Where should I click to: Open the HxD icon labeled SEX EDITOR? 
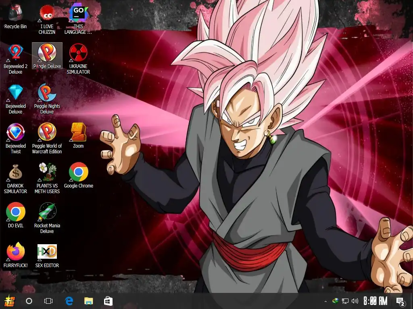[47, 256]
